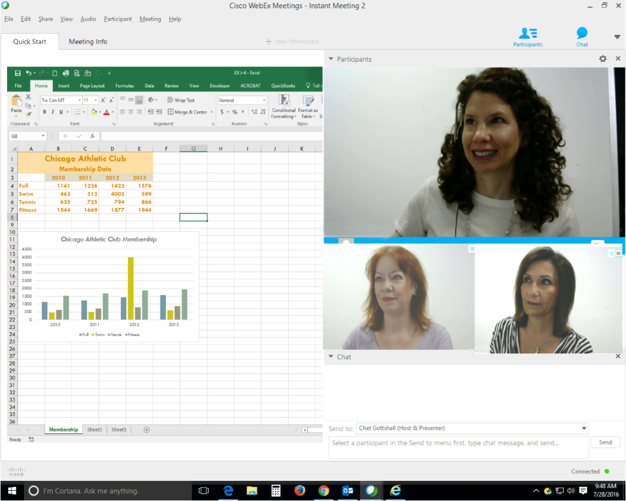Open the Send to participant dropdown
This screenshot has width=626, height=501.
coord(584,428)
